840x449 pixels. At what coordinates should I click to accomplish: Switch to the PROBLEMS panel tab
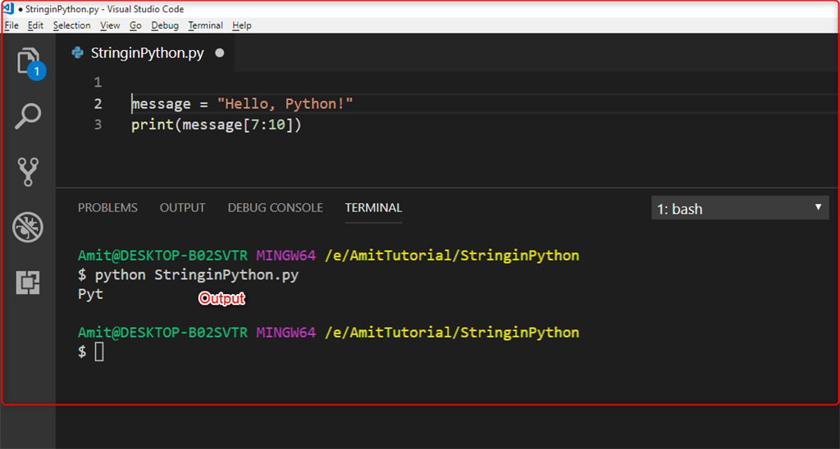107,207
